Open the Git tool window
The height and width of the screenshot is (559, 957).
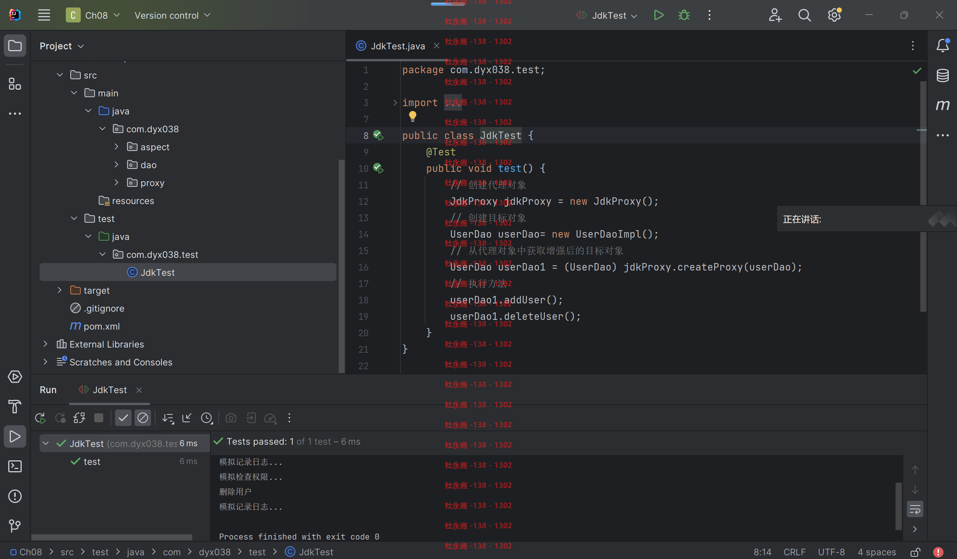pos(15,526)
